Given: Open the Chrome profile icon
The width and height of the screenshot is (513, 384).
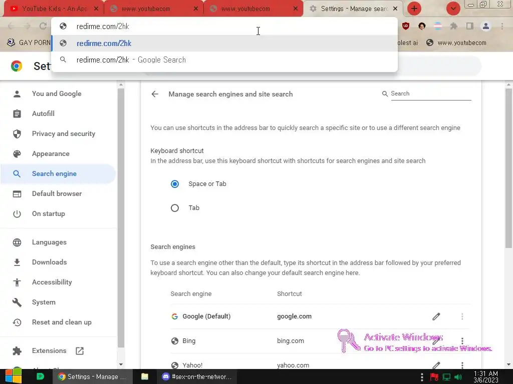Looking at the screenshot, I should 486,26.
